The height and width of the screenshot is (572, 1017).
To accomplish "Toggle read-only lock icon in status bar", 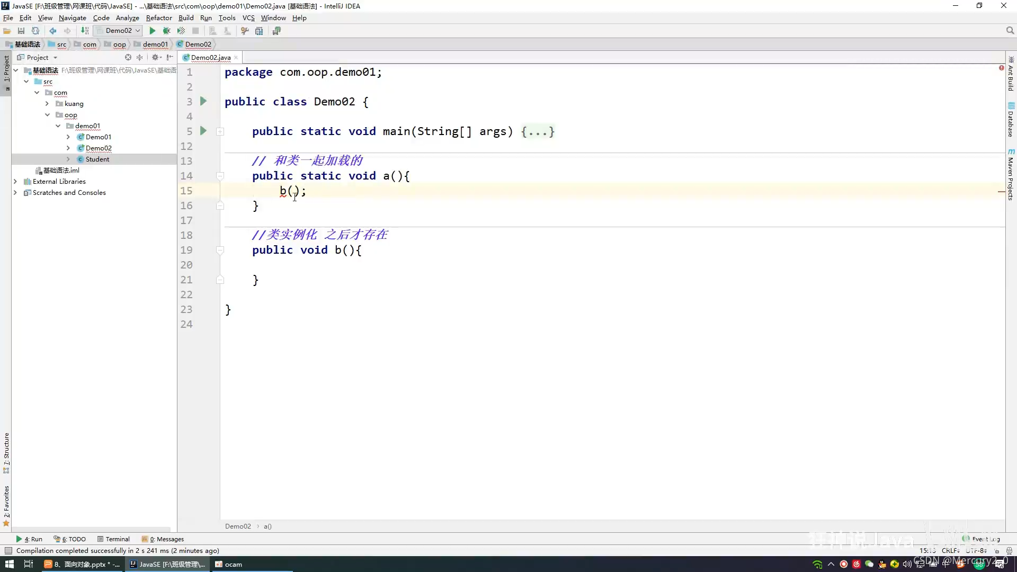I will pos(997,551).
